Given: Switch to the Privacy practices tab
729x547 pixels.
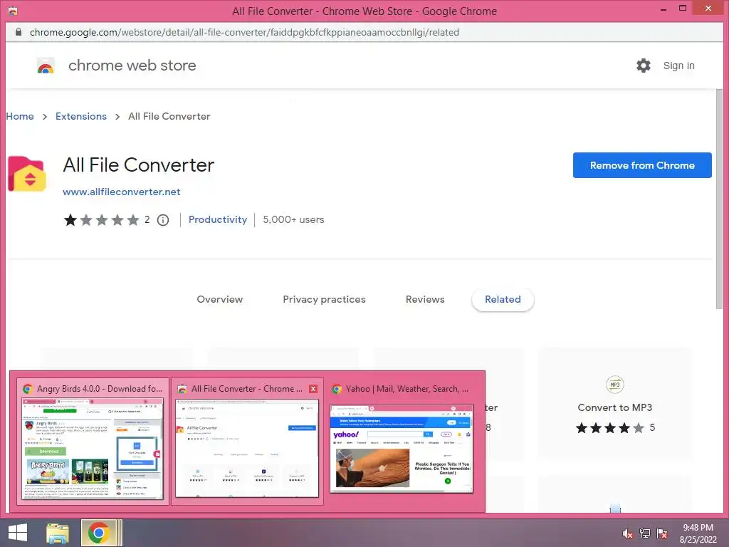Looking at the screenshot, I should click(x=324, y=300).
